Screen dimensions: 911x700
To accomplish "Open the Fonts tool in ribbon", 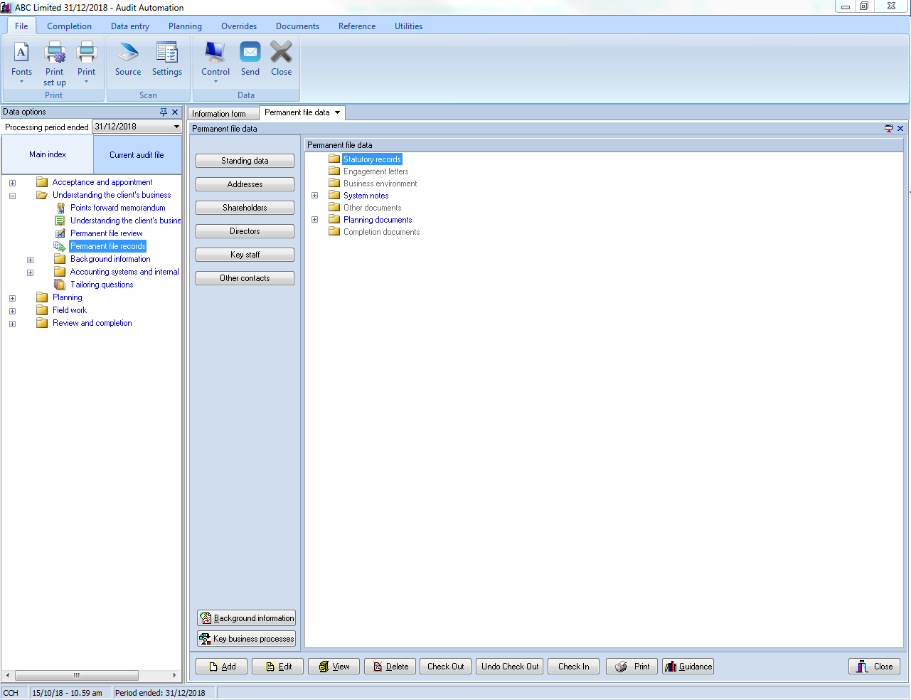I will 21,63.
